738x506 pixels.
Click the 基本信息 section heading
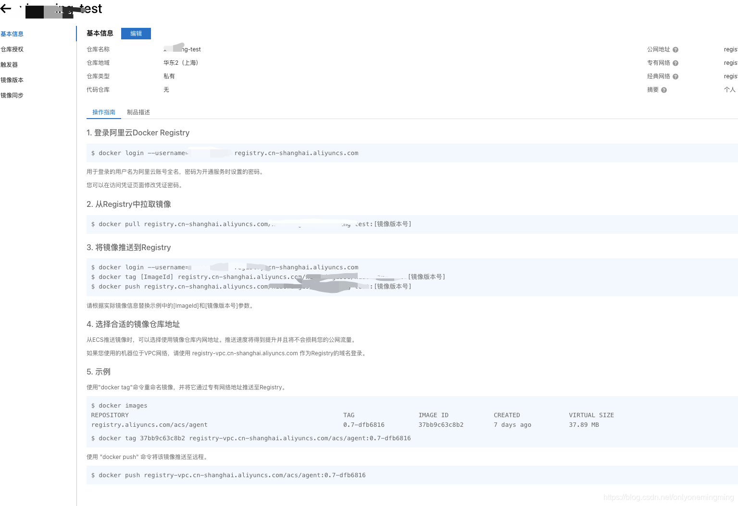click(x=100, y=33)
